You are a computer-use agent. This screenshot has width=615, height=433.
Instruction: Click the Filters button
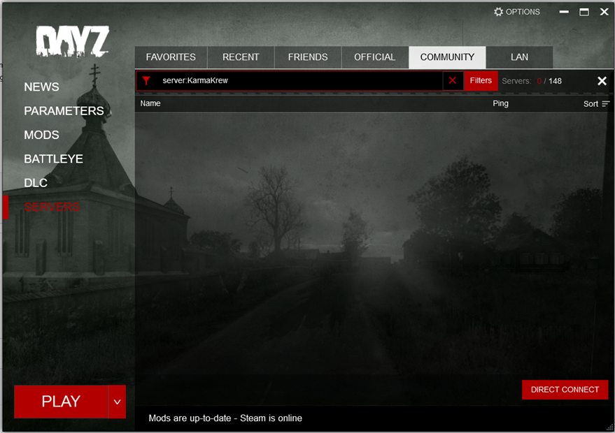tap(481, 80)
